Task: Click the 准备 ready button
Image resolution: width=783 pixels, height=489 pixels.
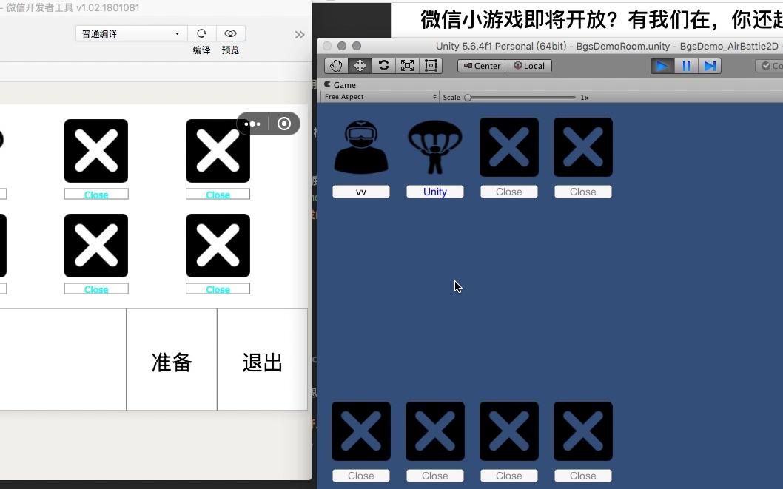Action: tap(171, 361)
